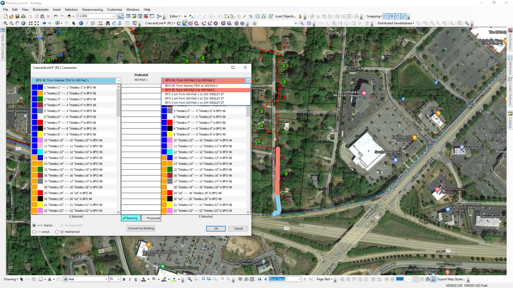Open the Find tool (binoculars icon)

click(108, 23)
